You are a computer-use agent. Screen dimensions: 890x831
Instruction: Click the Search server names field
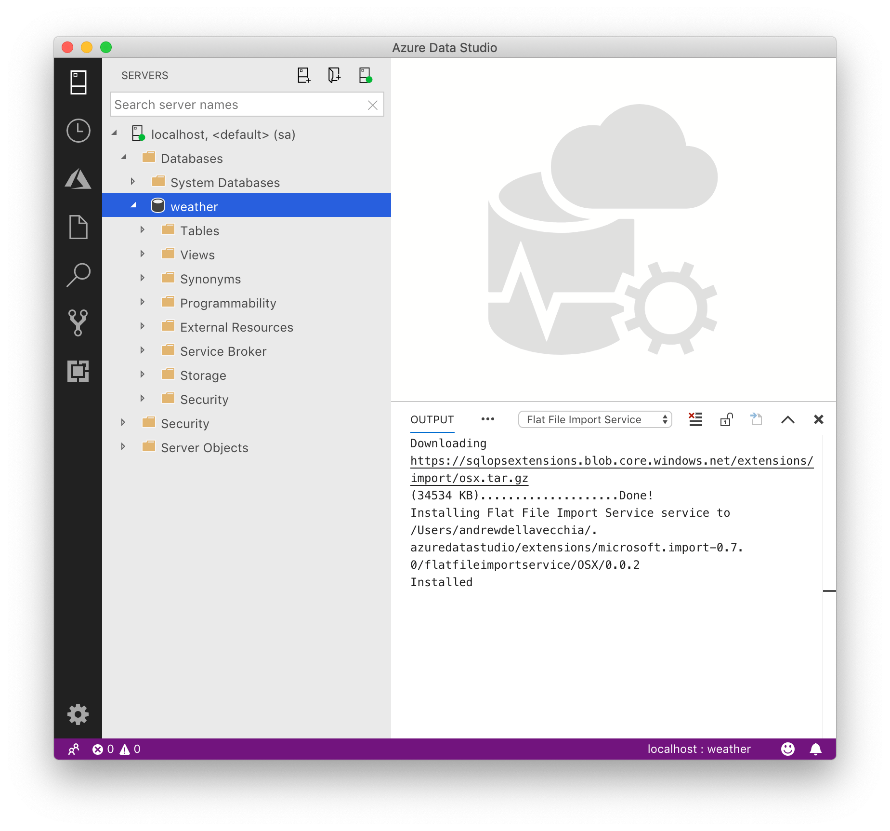pos(238,105)
